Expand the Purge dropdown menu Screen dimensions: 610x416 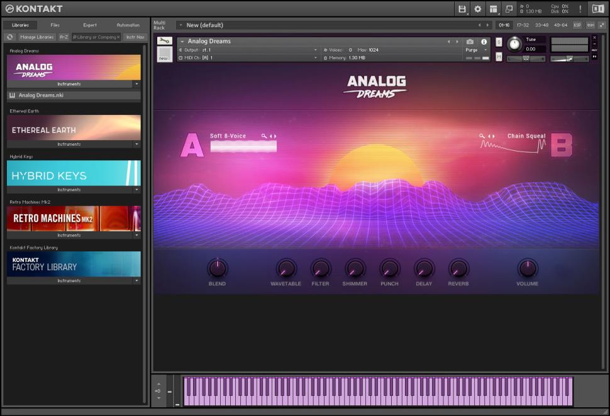pyautogui.click(x=485, y=50)
